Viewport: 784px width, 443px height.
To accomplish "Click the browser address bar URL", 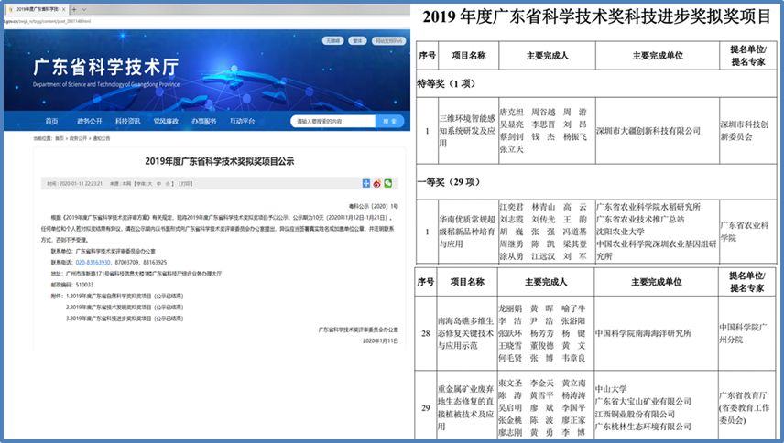I will coord(48,21).
